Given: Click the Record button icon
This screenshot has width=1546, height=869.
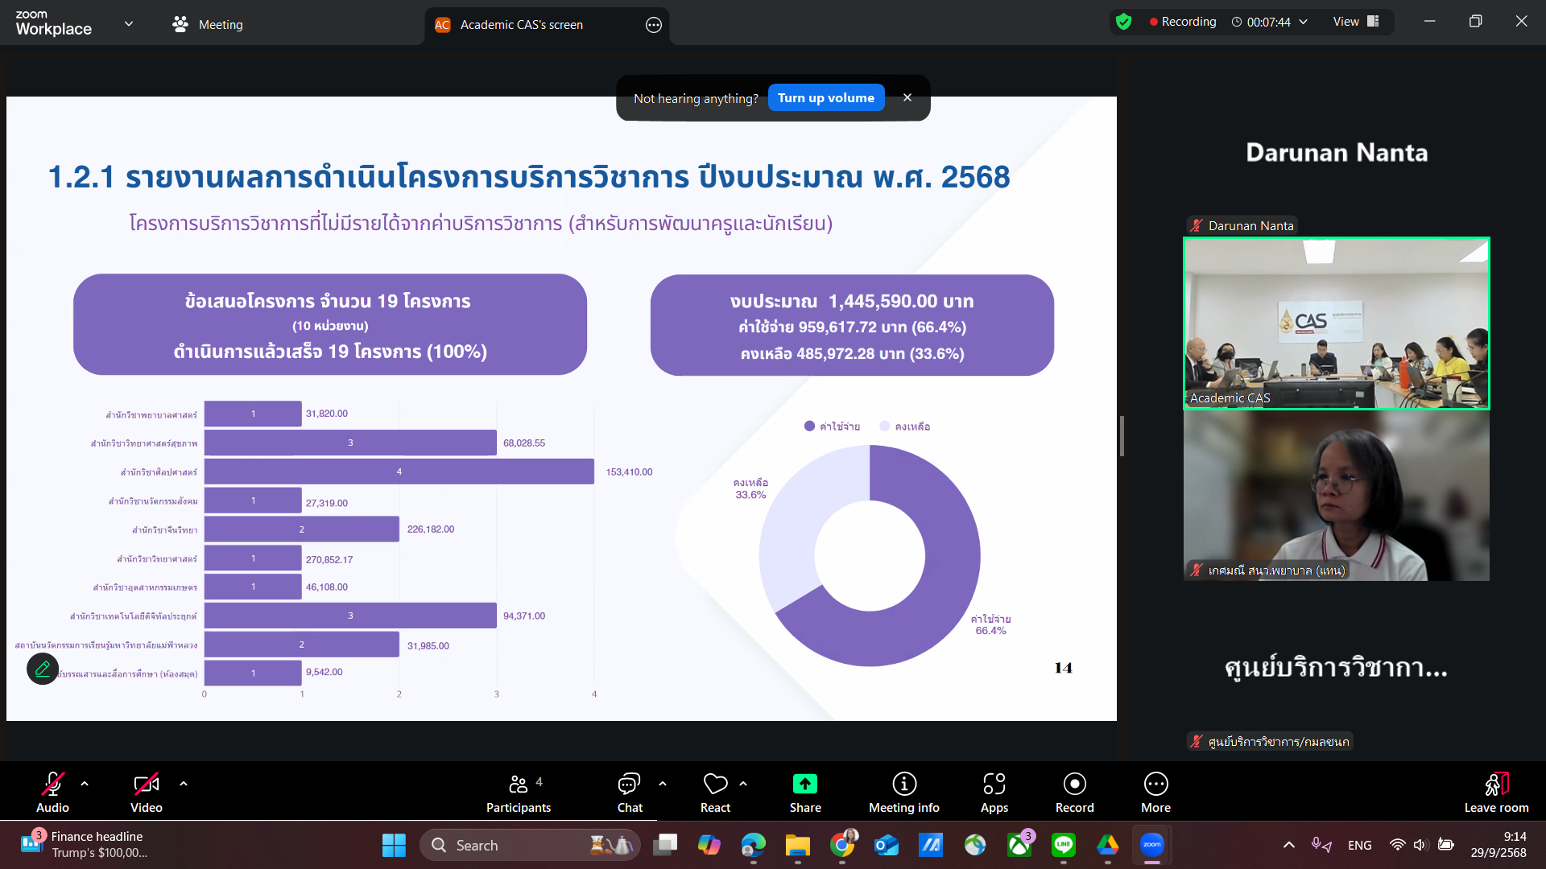Looking at the screenshot, I should (x=1074, y=784).
